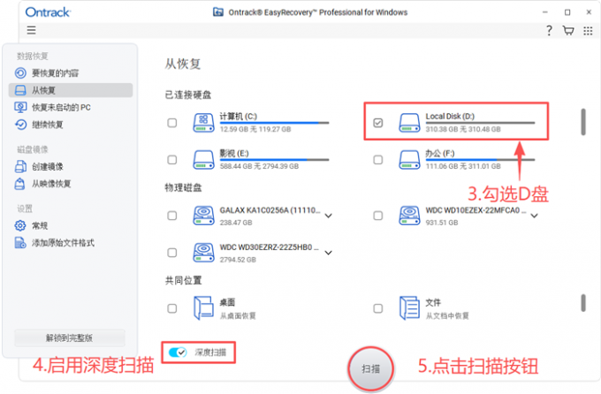Open the grid apps icon in toolbar

tap(588, 31)
